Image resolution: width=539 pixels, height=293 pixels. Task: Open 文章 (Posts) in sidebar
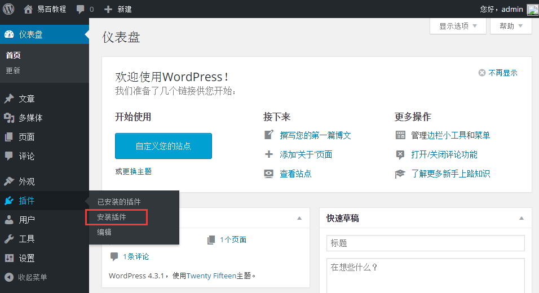(x=26, y=99)
